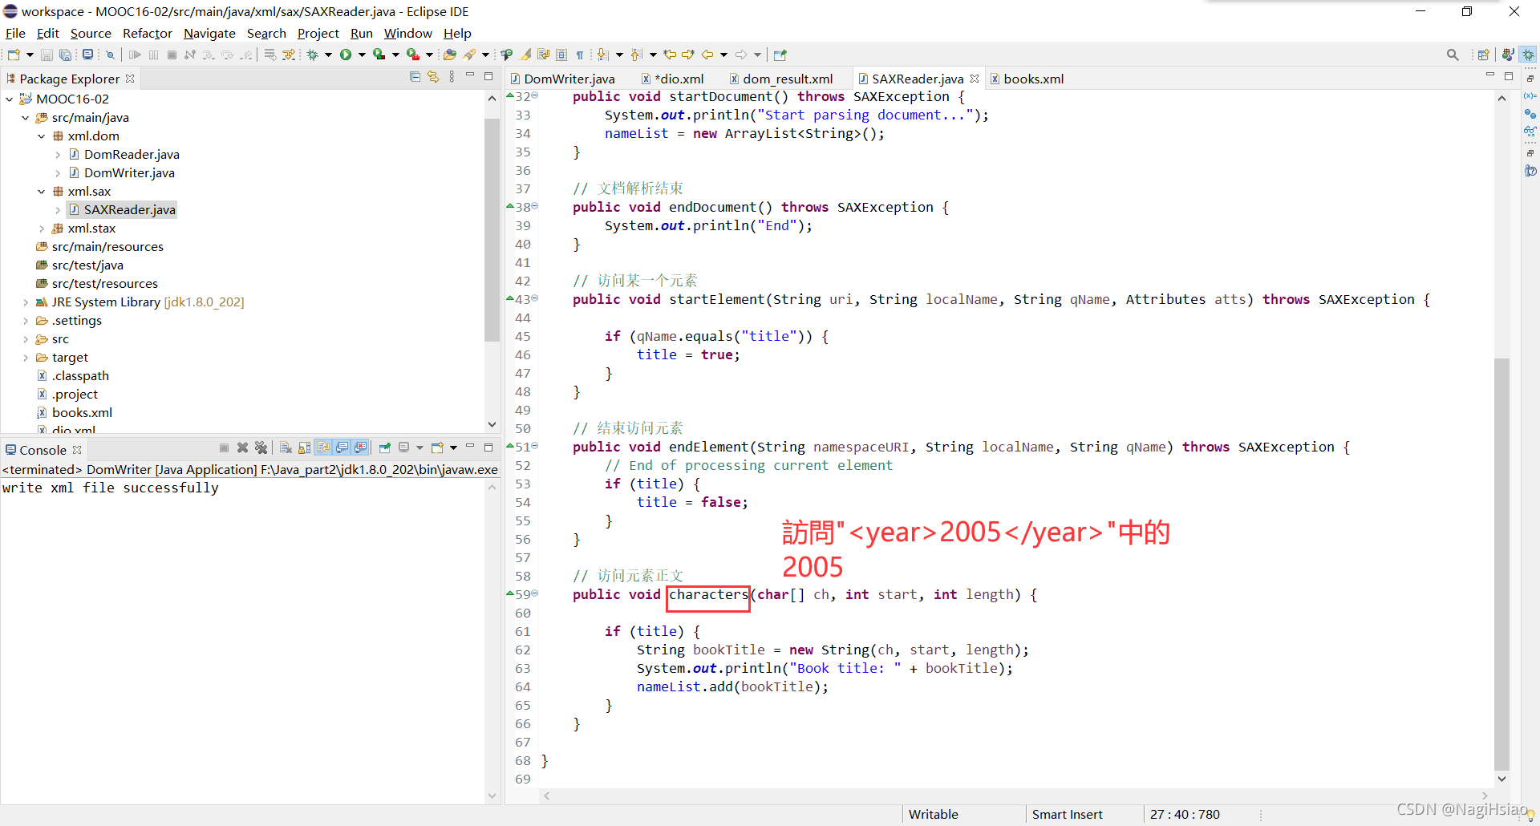Expand the target folder
The height and width of the screenshot is (826, 1540).
25,357
